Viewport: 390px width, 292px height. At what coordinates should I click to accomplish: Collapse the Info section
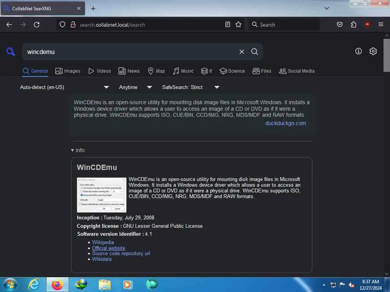tap(78, 150)
